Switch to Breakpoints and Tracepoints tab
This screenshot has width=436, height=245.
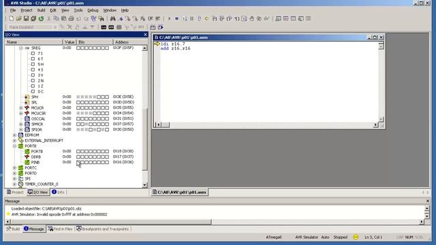pos(103,229)
